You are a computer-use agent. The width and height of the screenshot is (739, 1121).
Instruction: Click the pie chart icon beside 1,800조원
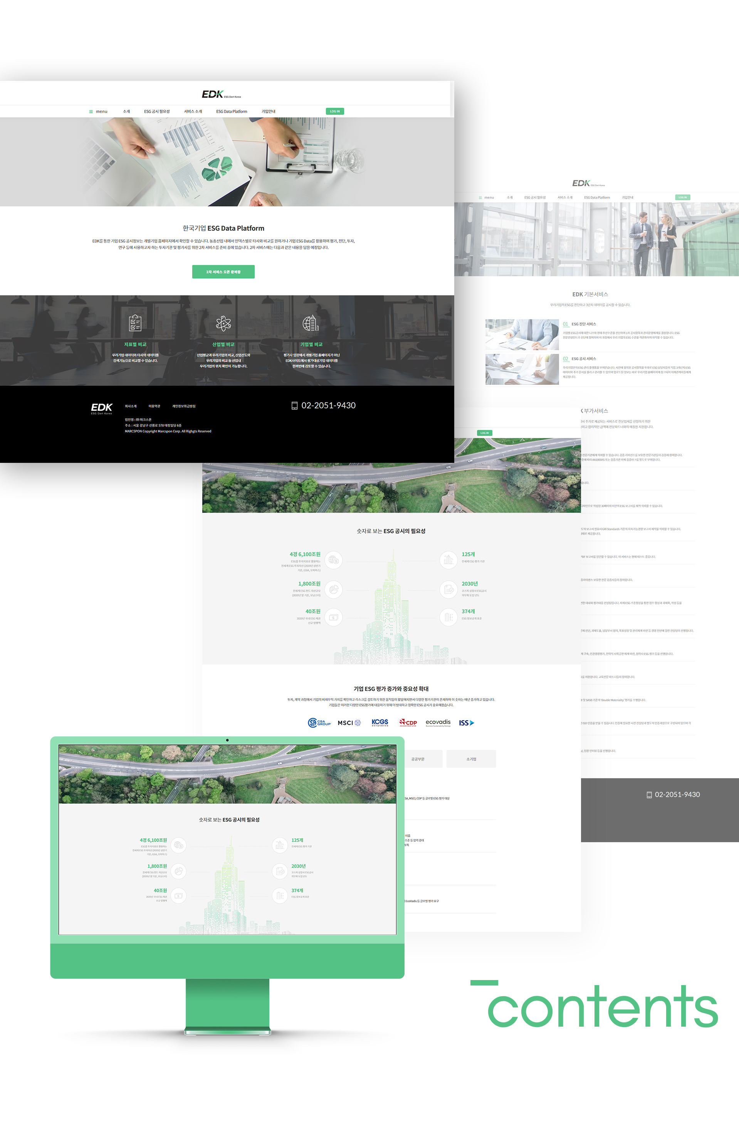334,589
